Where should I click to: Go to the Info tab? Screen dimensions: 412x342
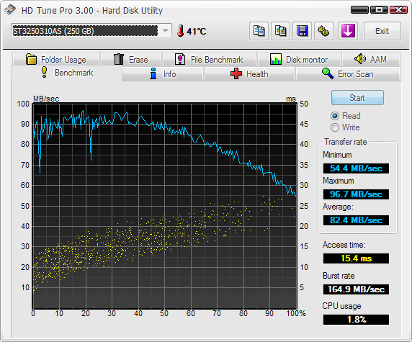(x=163, y=74)
